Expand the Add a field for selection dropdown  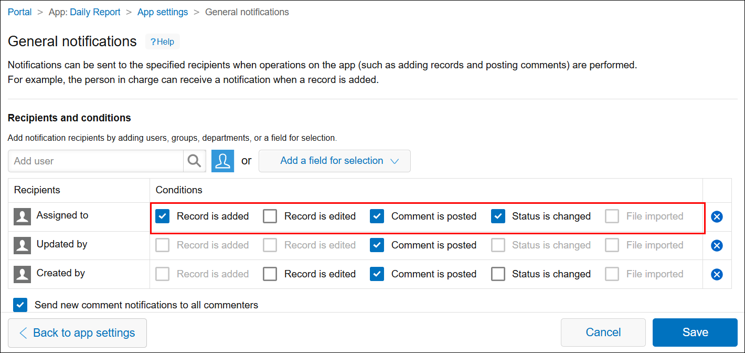point(334,161)
